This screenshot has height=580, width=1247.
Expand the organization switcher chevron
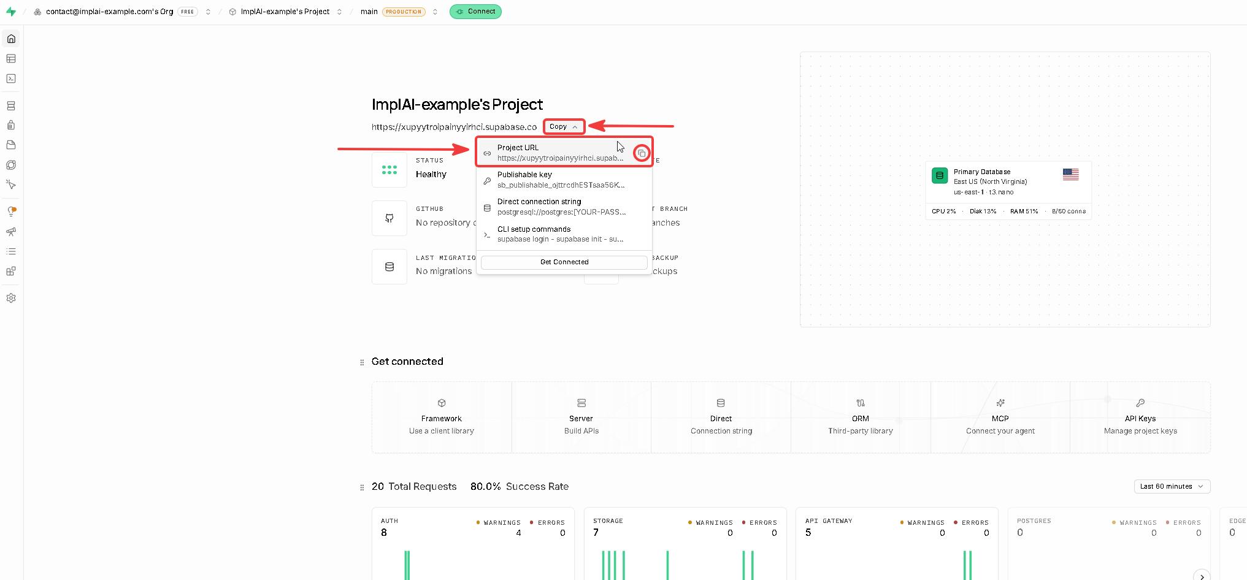[208, 12]
